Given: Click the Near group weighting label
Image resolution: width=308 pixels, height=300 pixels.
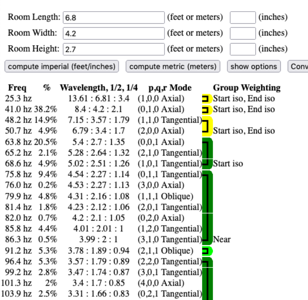Looking at the screenshot, I should tap(222, 239).
